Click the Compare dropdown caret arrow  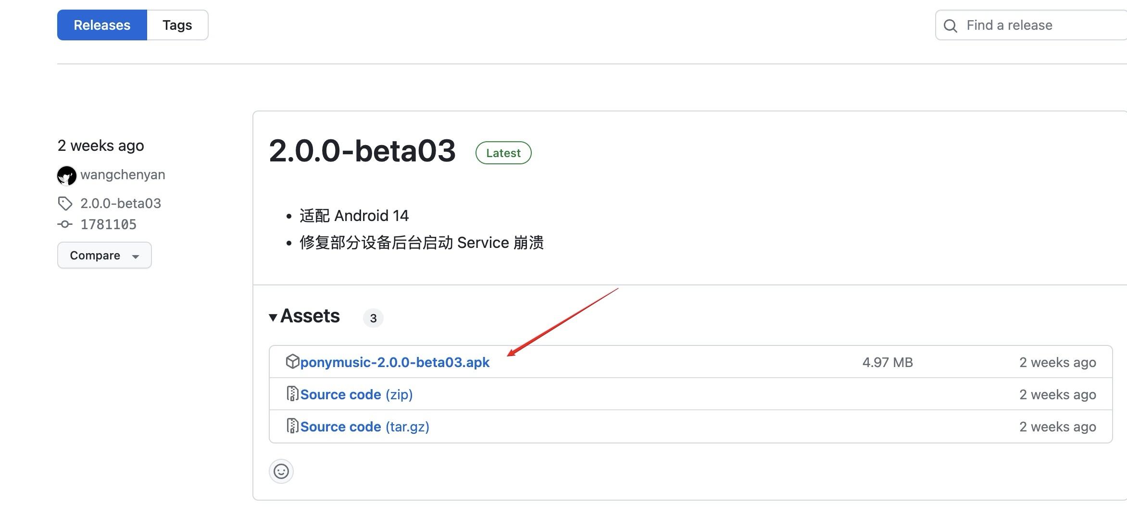tap(136, 257)
